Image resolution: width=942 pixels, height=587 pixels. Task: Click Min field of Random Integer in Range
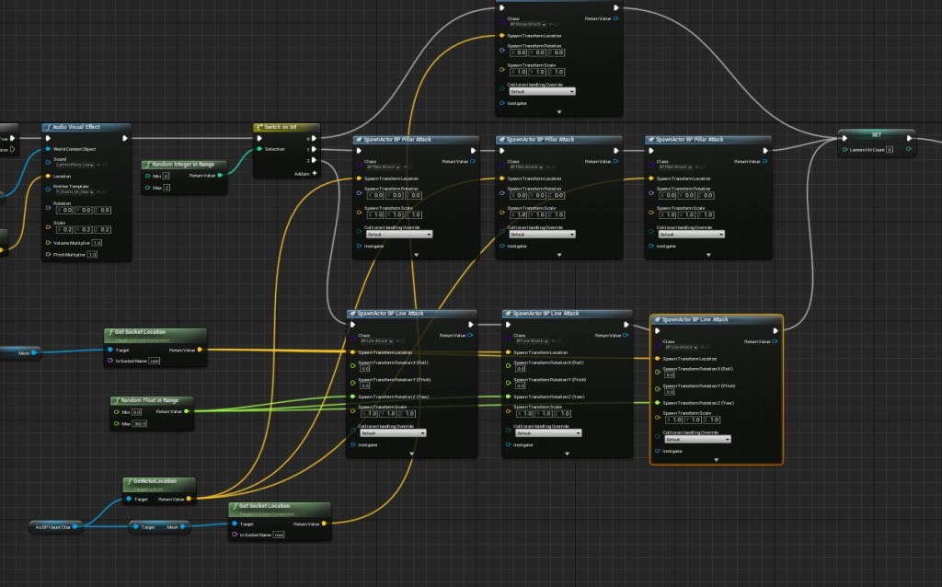(x=166, y=175)
